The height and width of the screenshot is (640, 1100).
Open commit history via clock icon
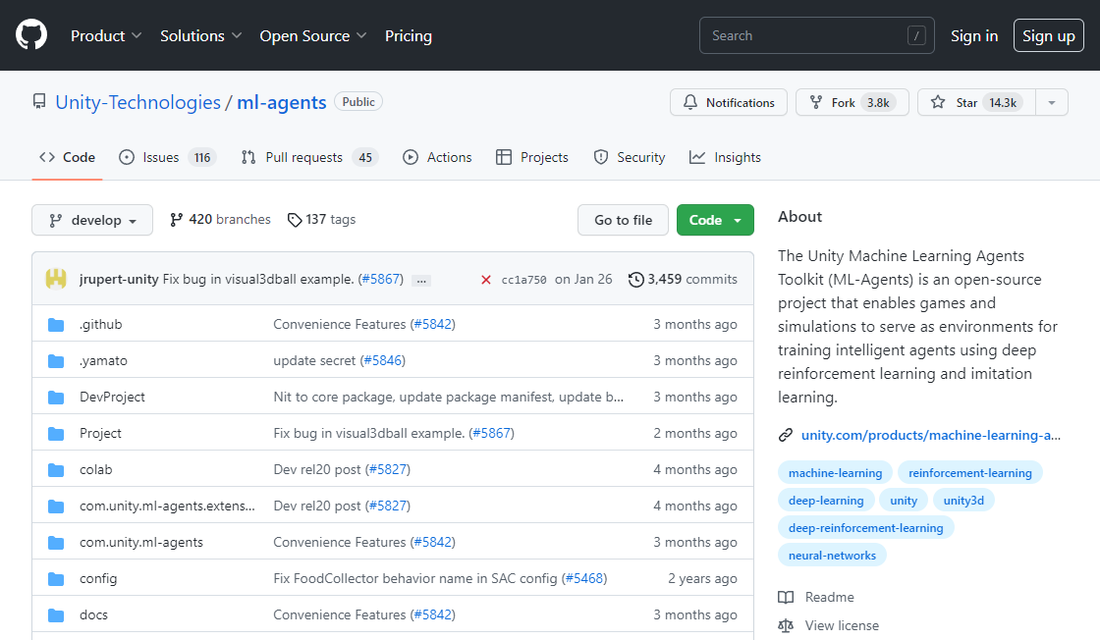(x=636, y=280)
